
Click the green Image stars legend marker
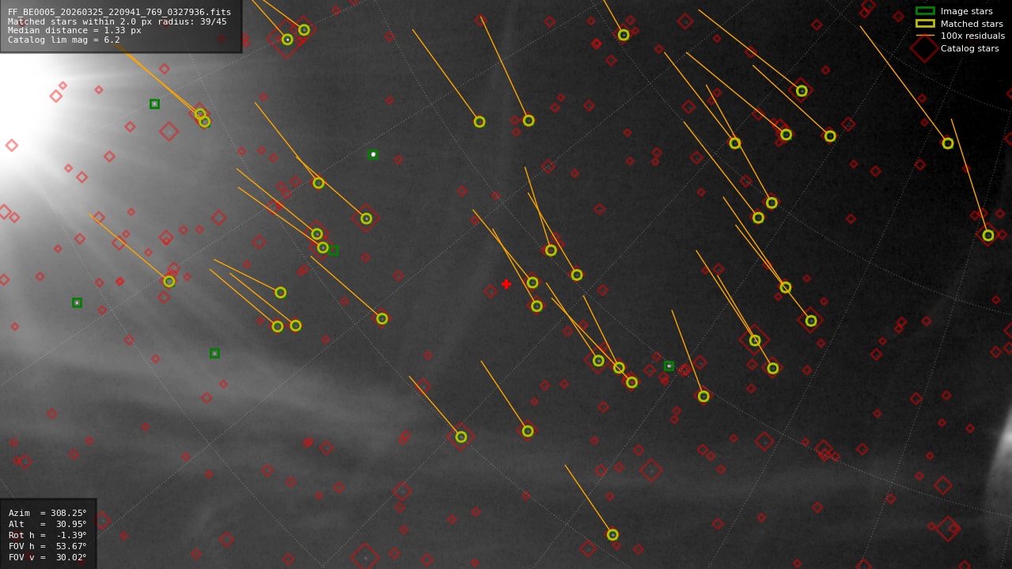925,11
